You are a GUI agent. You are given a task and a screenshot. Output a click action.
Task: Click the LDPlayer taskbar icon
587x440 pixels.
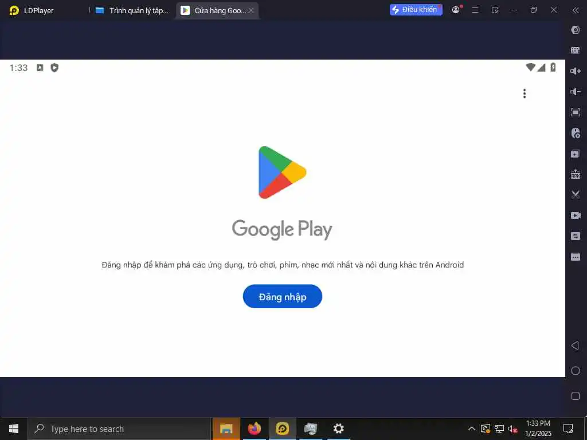pos(282,429)
